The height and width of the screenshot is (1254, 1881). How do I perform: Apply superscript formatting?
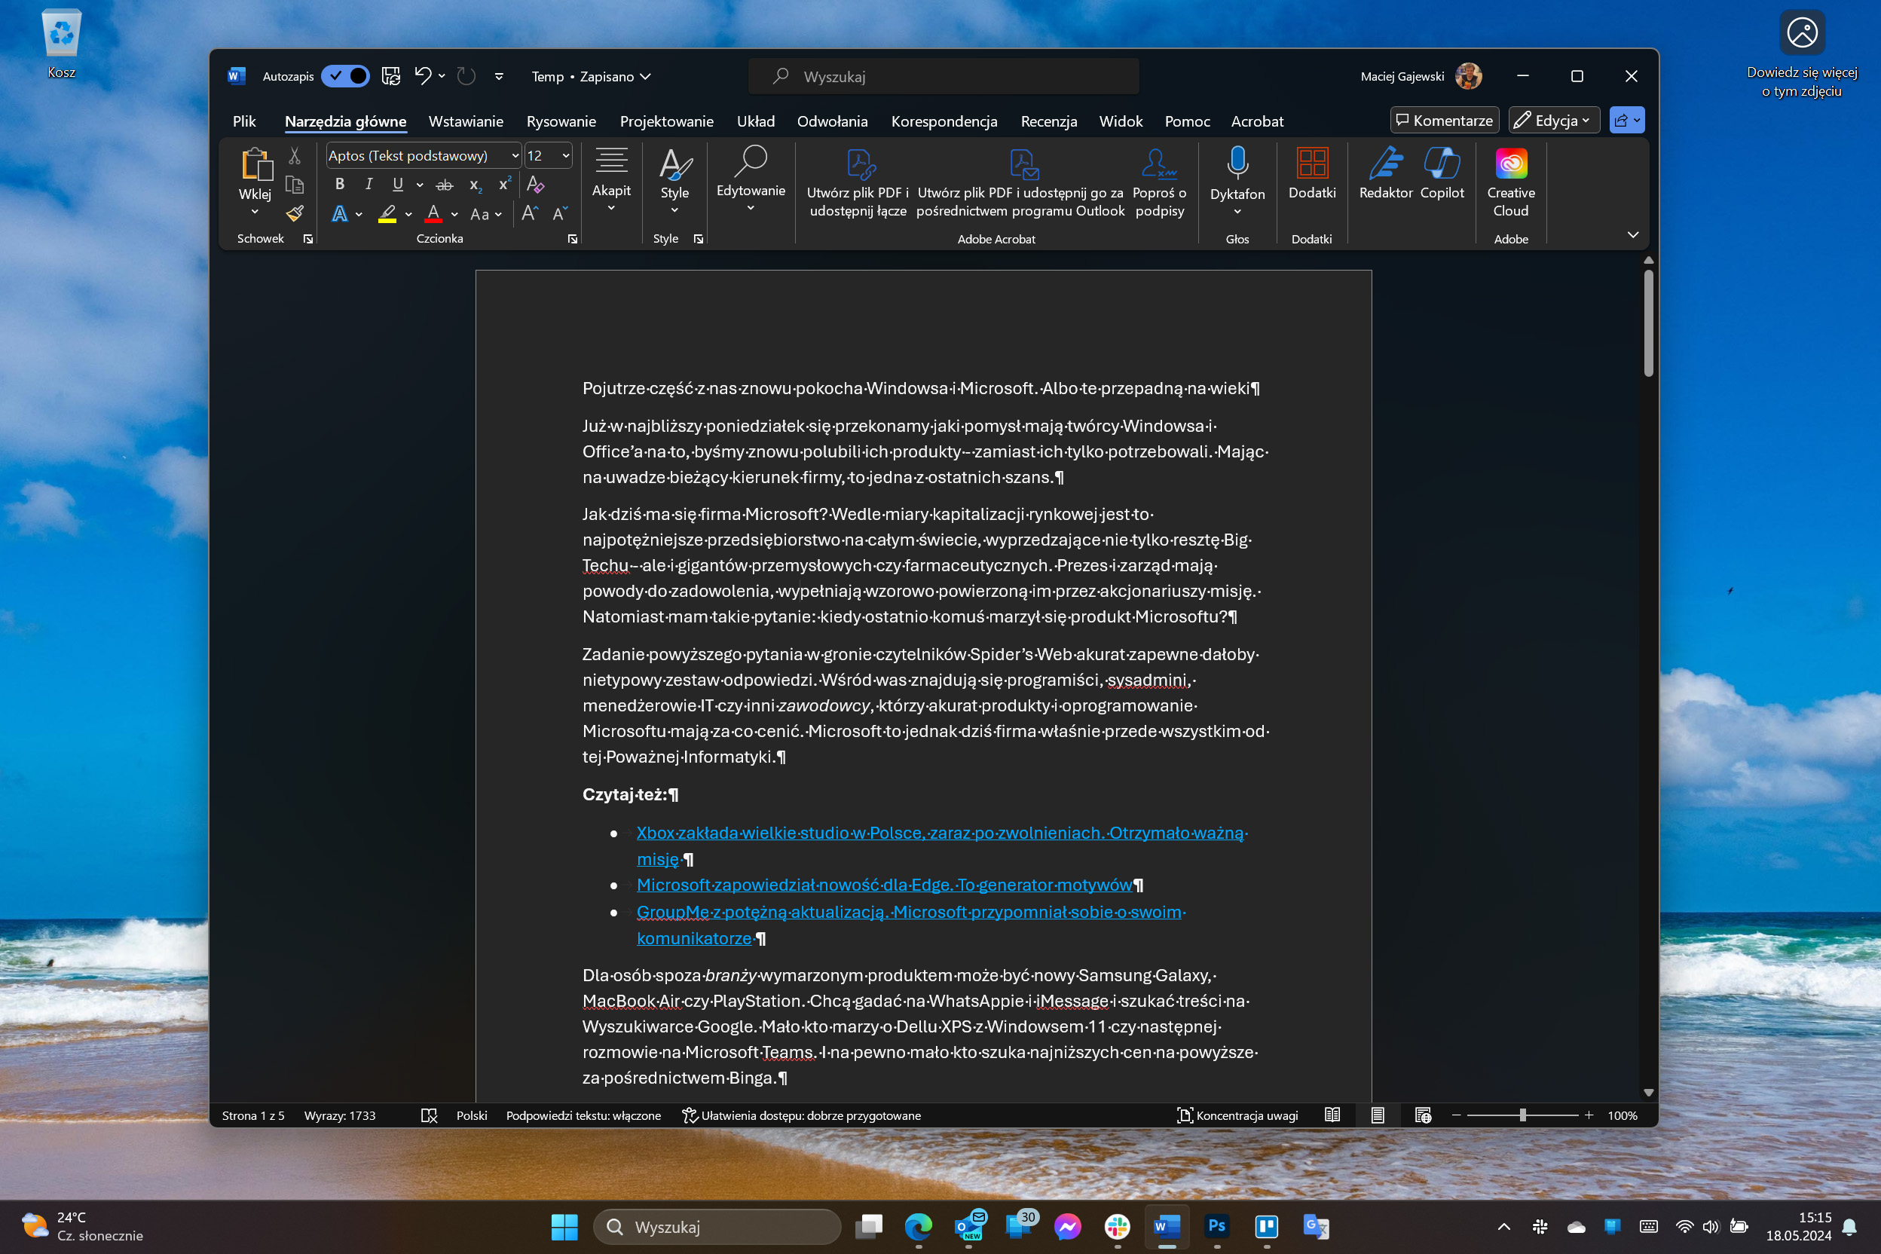(x=505, y=185)
